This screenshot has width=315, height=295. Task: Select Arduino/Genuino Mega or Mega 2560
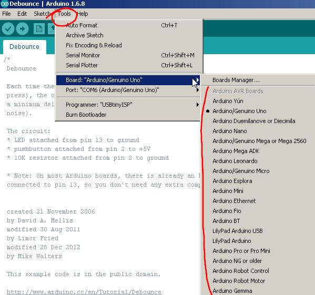pyautogui.click(x=258, y=141)
